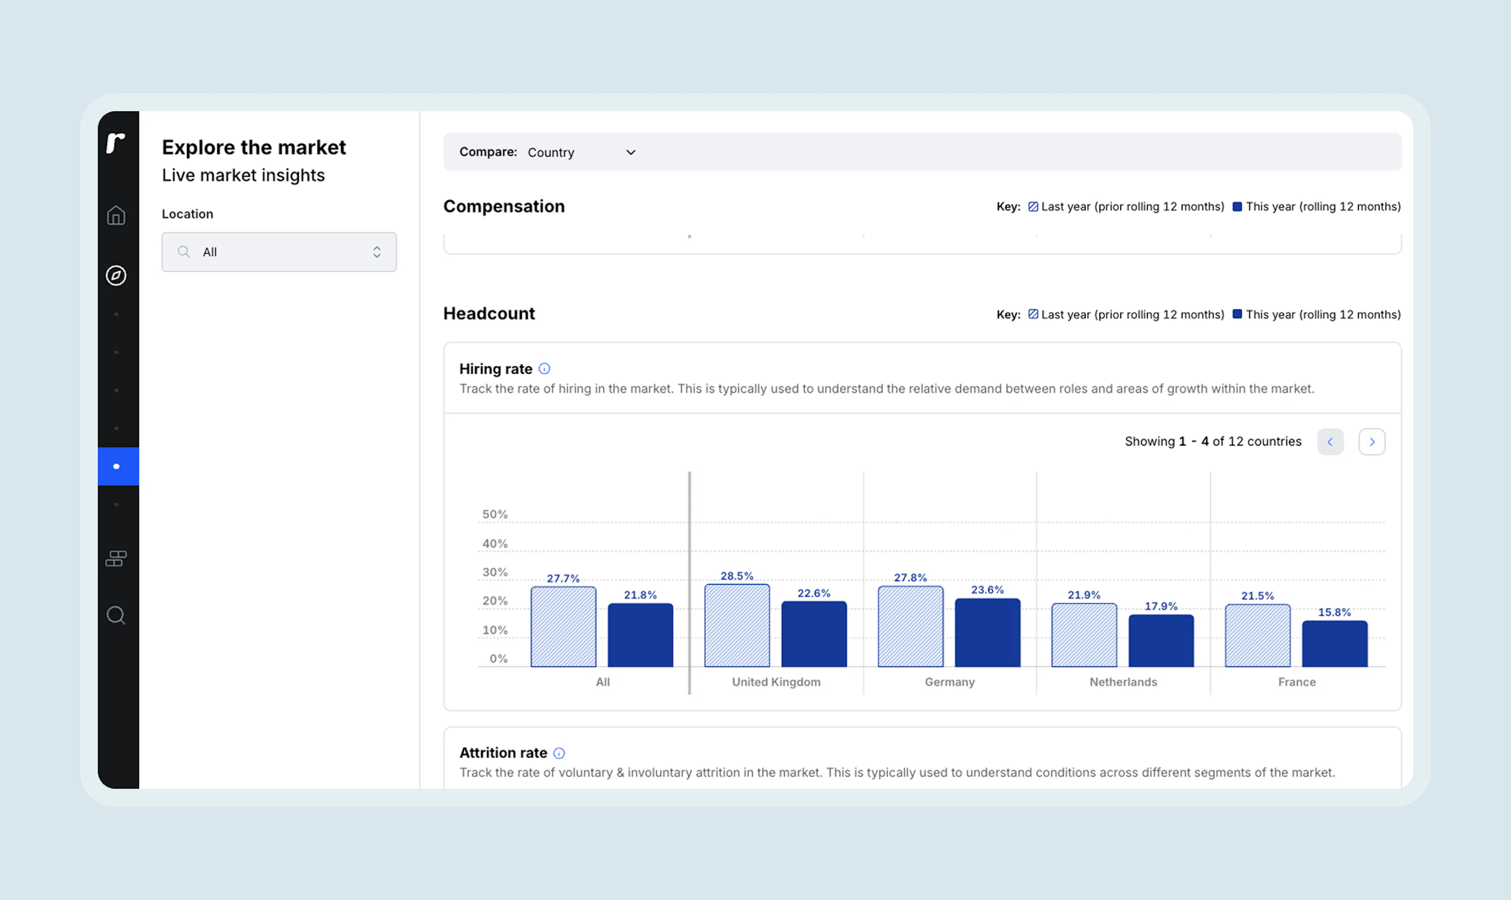Click the Compensation section heading
This screenshot has height=900, width=1511.
click(x=504, y=207)
